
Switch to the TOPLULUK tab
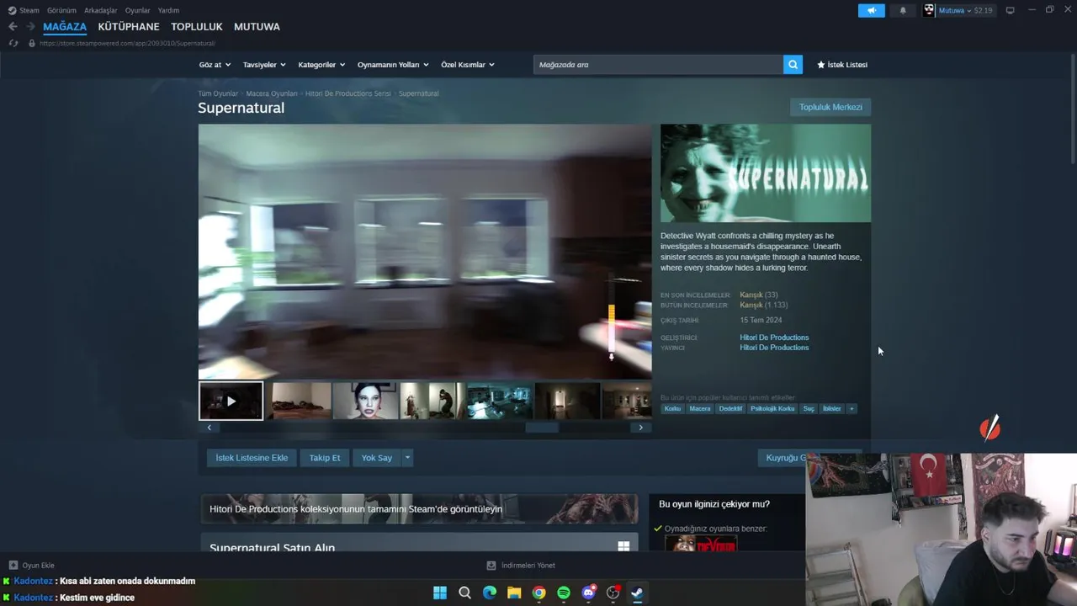[197, 27]
